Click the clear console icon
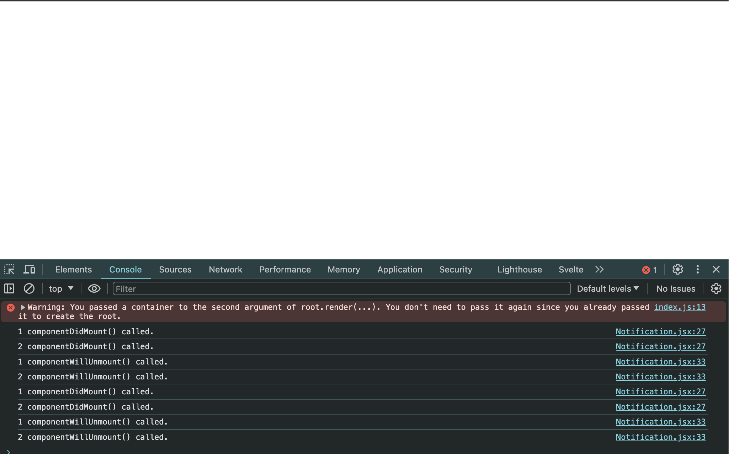 [x=29, y=288]
